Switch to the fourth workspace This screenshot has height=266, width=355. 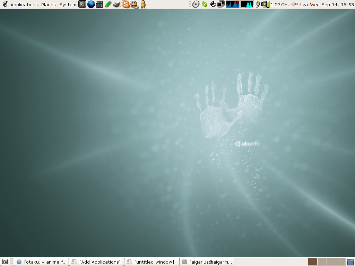click(341, 262)
